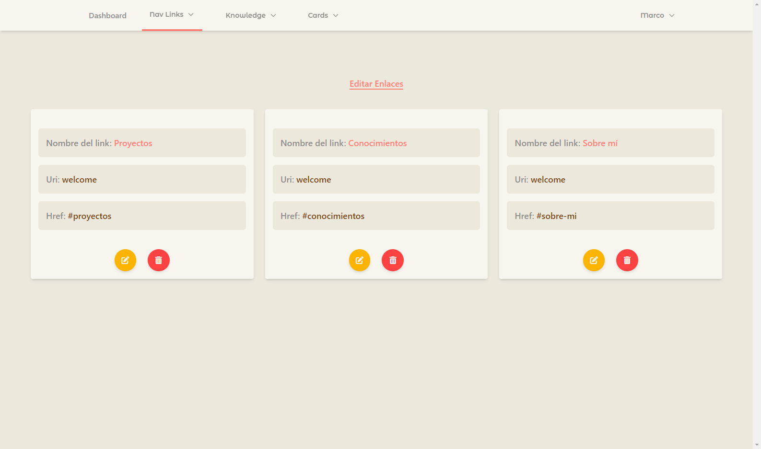
Task: Click the edit icon for Proyectos link
Action: click(125, 260)
